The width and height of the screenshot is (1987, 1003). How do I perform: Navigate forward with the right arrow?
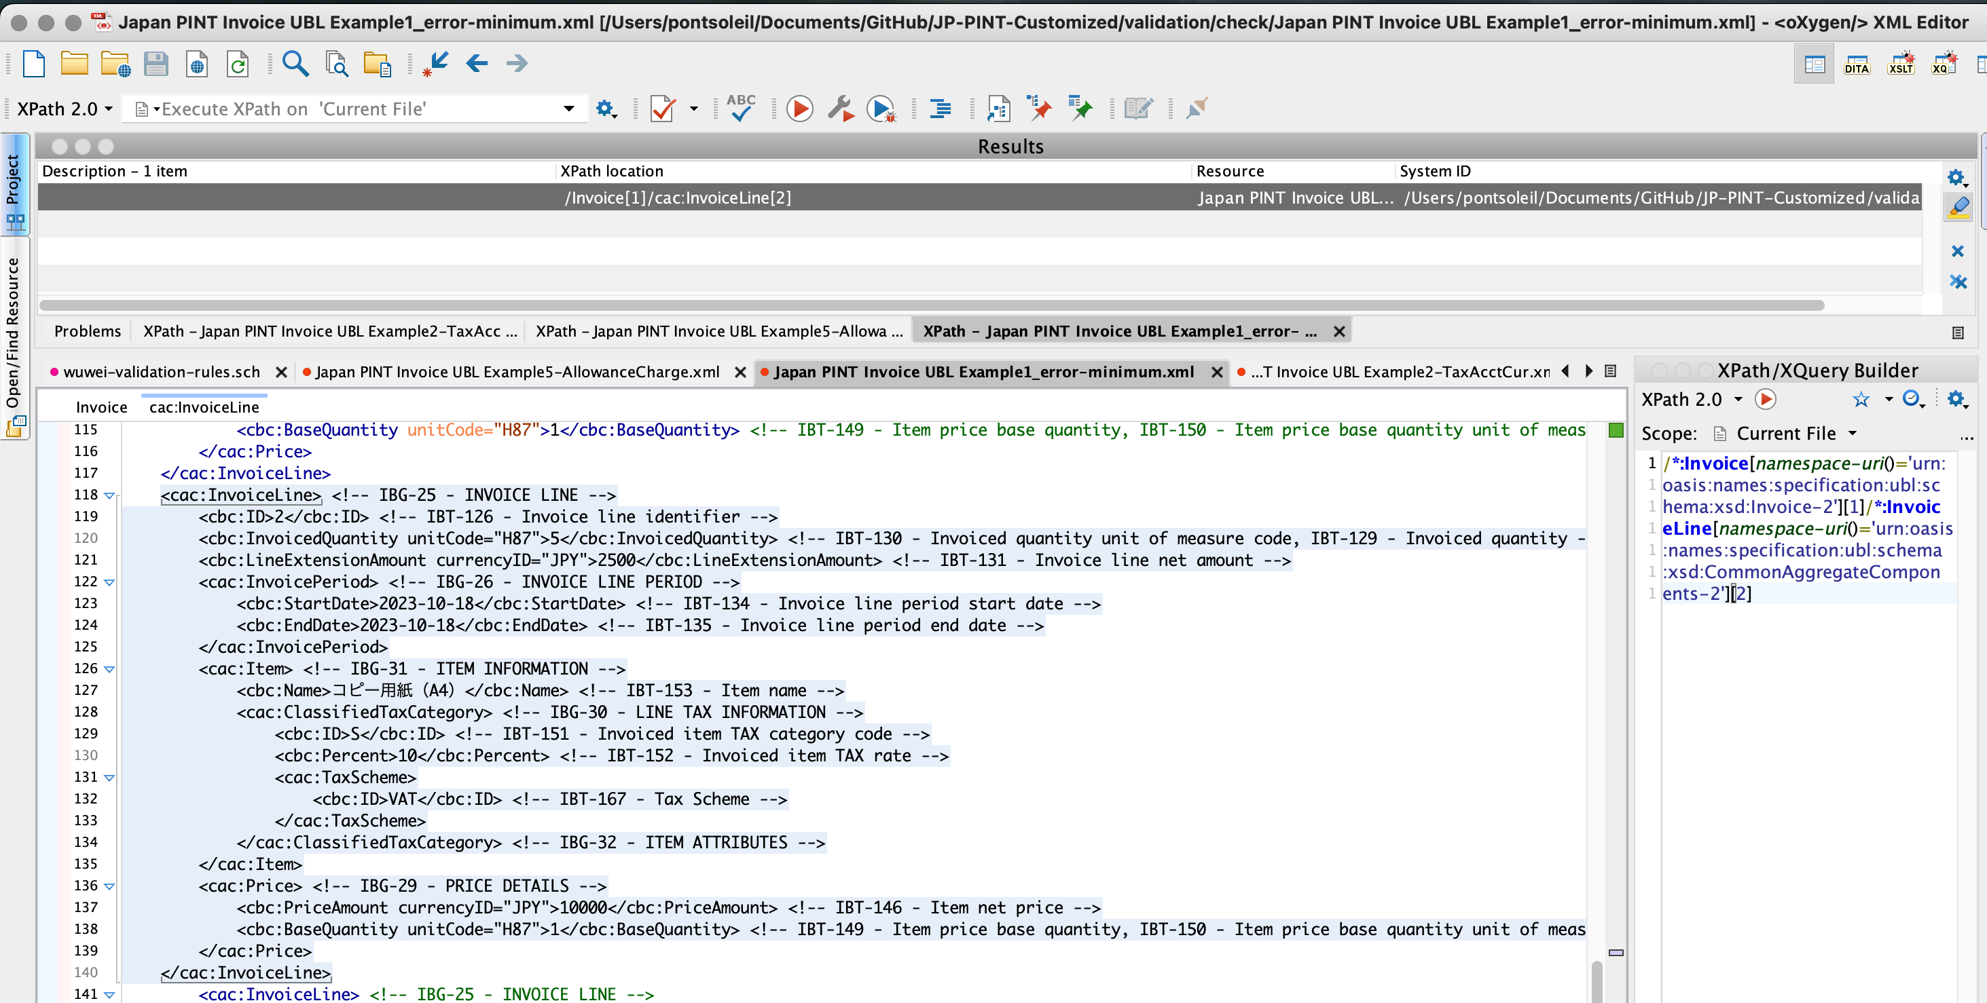click(x=517, y=63)
